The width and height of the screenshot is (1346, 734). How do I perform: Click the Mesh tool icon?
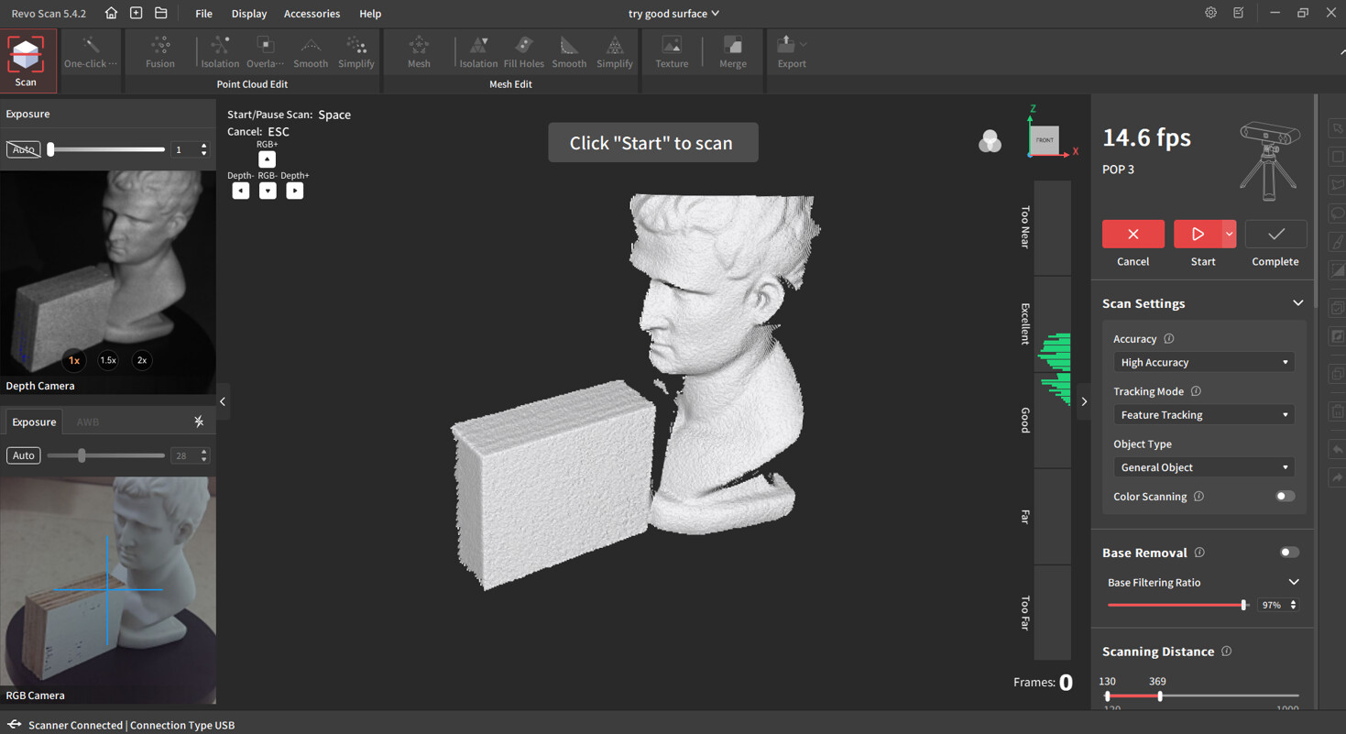(x=419, y=52)
